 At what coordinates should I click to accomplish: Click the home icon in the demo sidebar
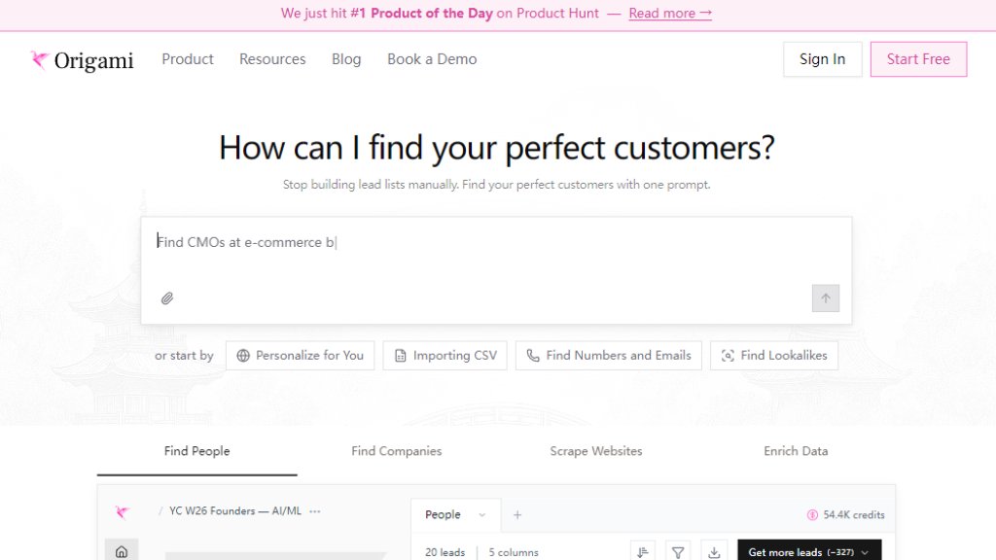[x=122, y=552]
